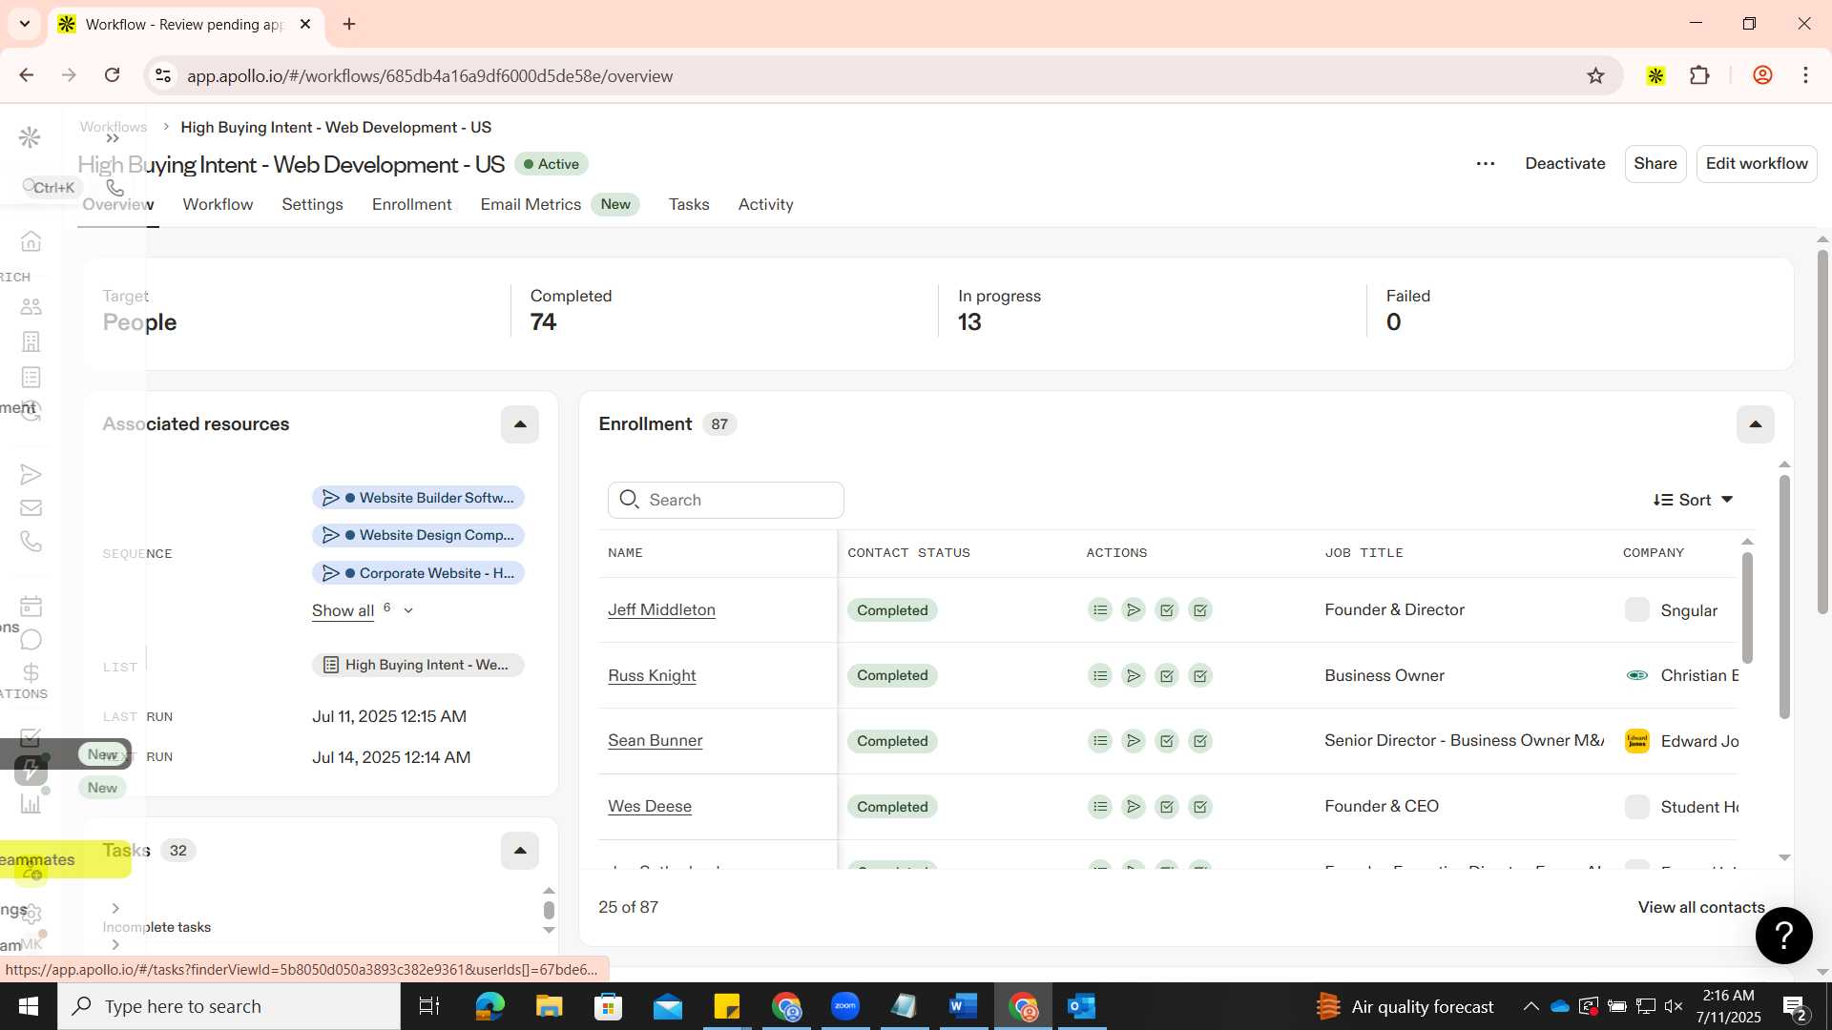Screen dimensions: 1832x1030
Task: Expand the sidebar with double-chevron icon
Action: click(113, 138)
